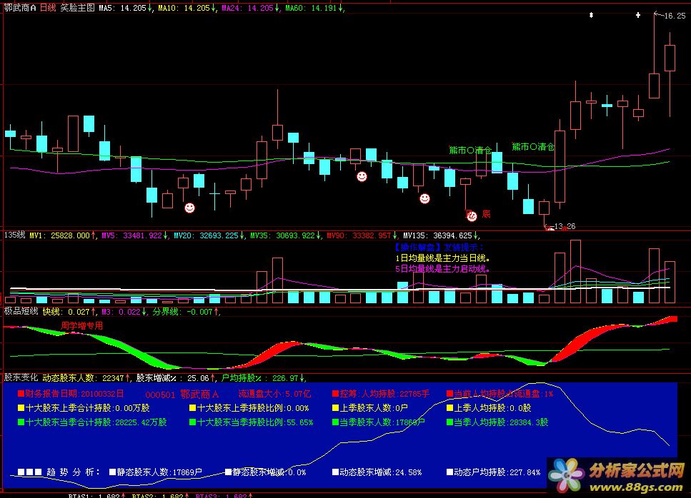Screen dimensions: 691x498
Task: Click the red 底 bottom signal marker
Action: [x=487, y=213]
